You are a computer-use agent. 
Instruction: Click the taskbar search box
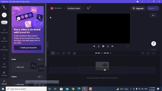(26, 89)
